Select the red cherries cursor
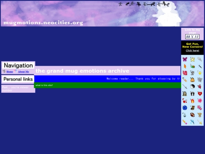This screenshot has width=205, height=154. click(185, 101)
